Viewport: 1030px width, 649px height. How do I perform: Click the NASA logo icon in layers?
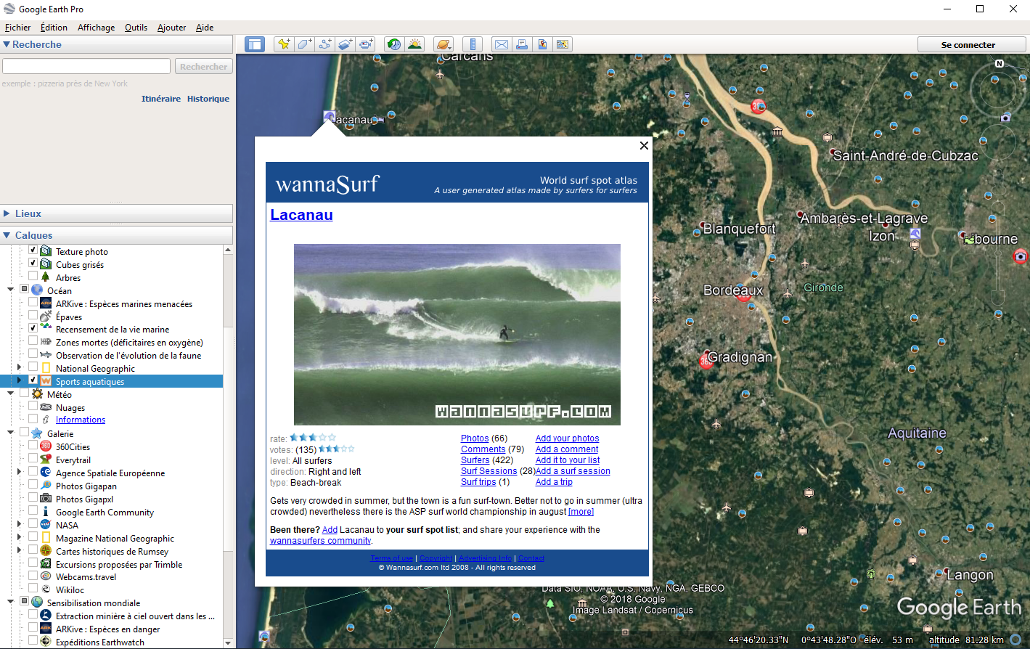(46, 525)
